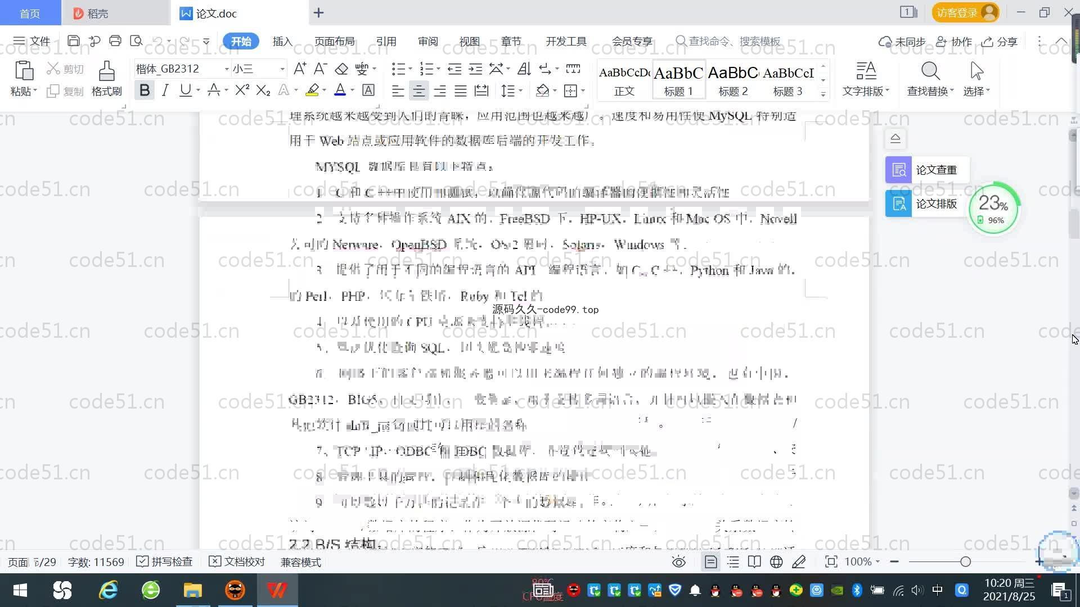1080x607 pixels.
Task: Click the Share button
Action: pyautogui.click(x=1000, y=42)
